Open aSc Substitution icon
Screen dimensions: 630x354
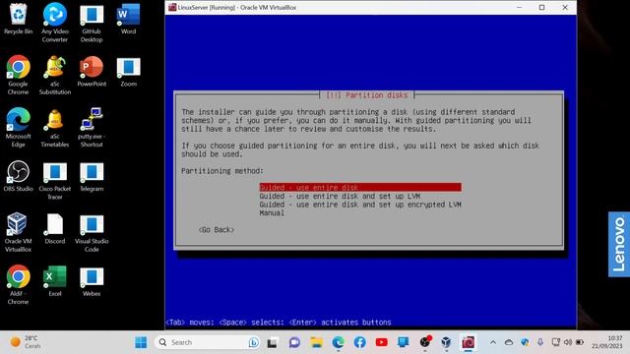pyautogui.click(x=55, y=75)
